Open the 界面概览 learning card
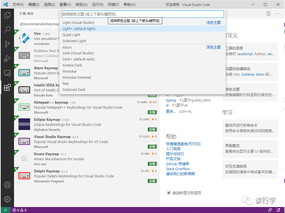This screenshot has height=213, width=285. (x=250, y=149)
